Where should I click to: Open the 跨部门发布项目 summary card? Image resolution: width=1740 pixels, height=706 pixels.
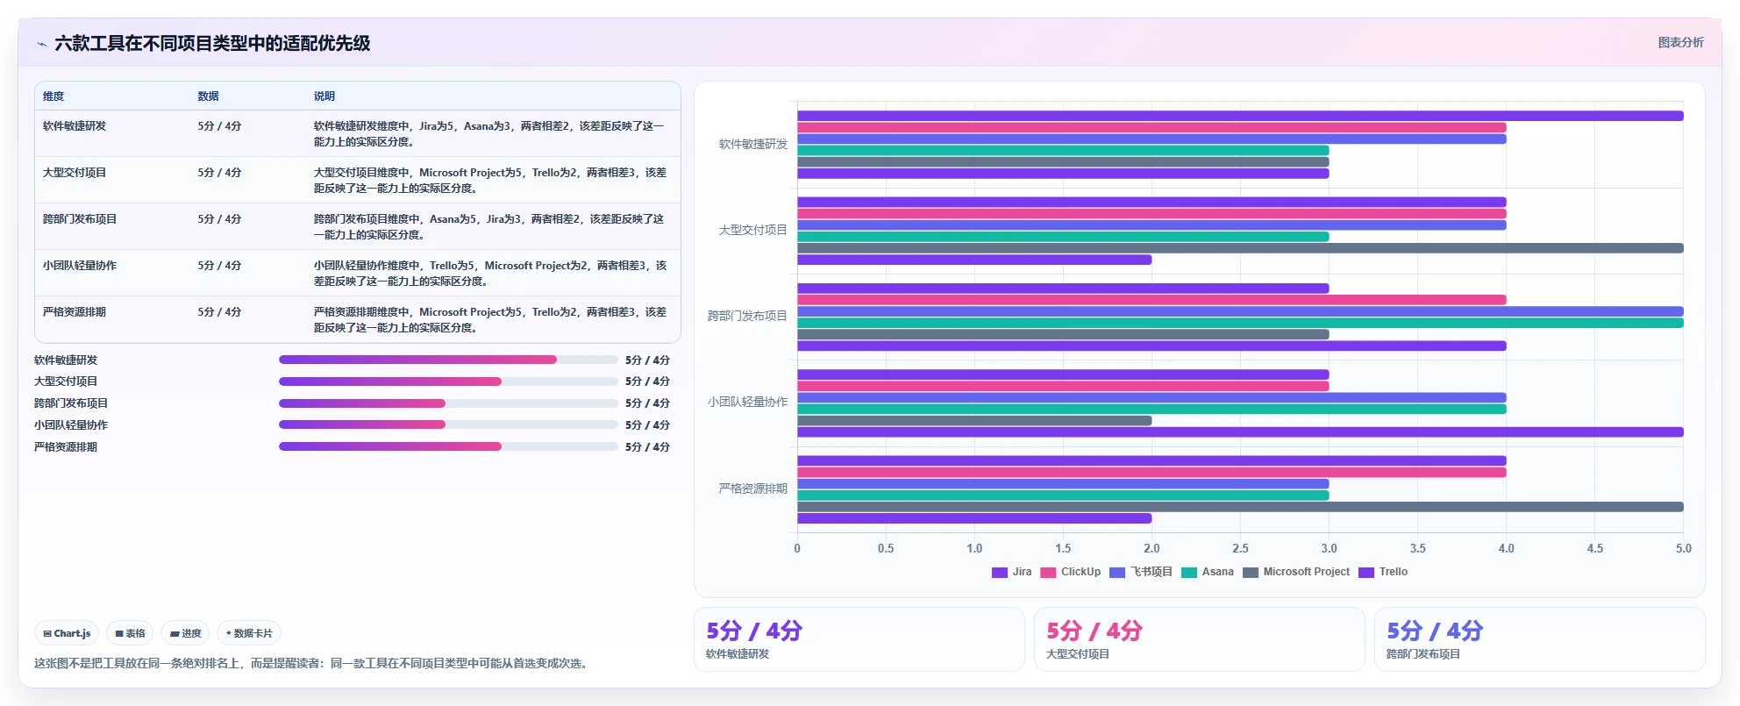1540,639
